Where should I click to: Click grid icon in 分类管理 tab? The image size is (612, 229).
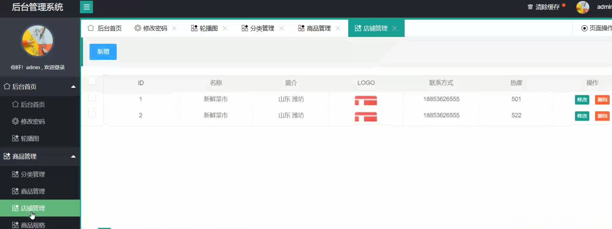[245, 28]
